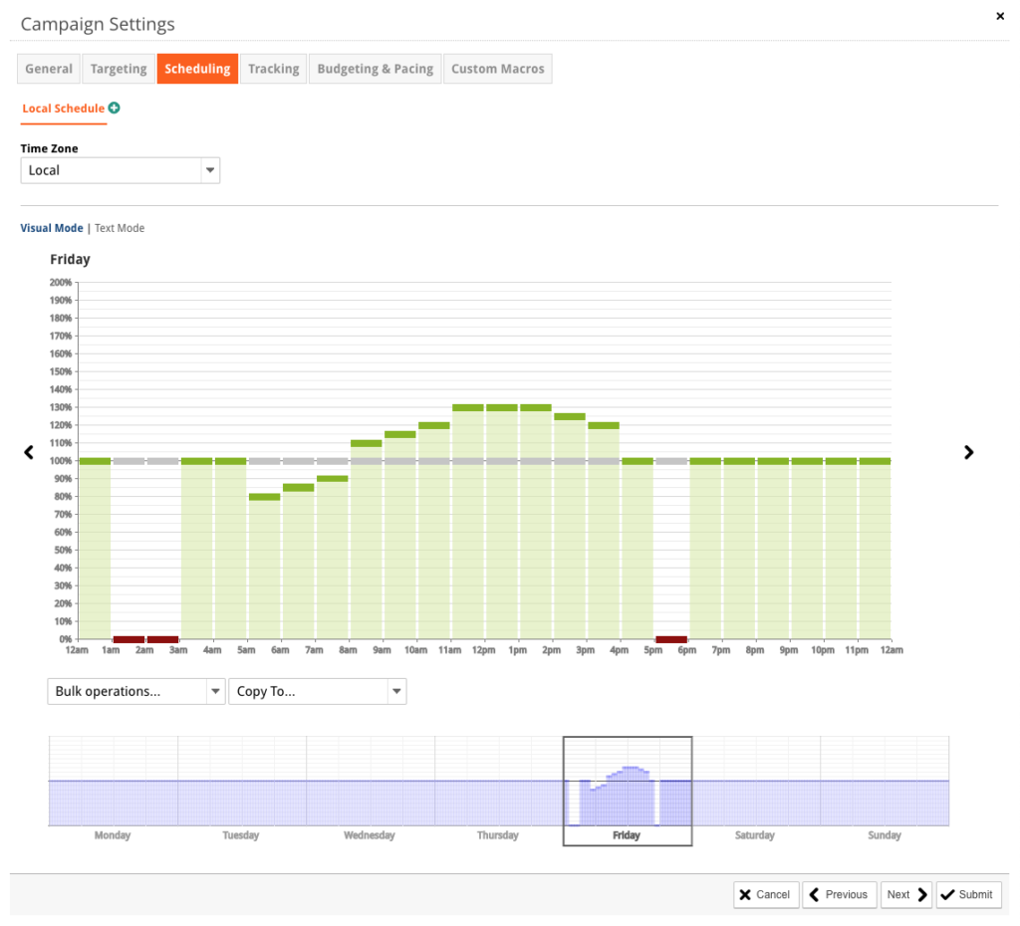Switch to the Targeting tab
Image resolution: width=1020 pixels, height=926 pixels.
click(x=119, y=69)
